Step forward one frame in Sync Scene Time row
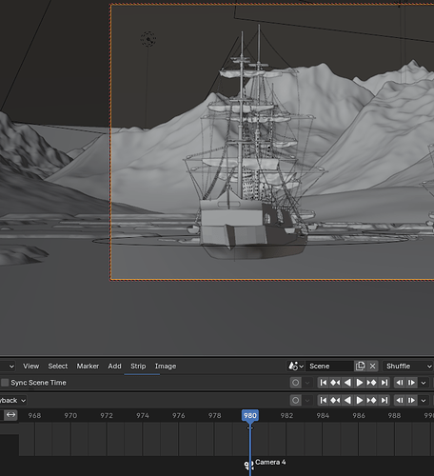The height and width of the screenshot is (476, 434). coord(411,383)
